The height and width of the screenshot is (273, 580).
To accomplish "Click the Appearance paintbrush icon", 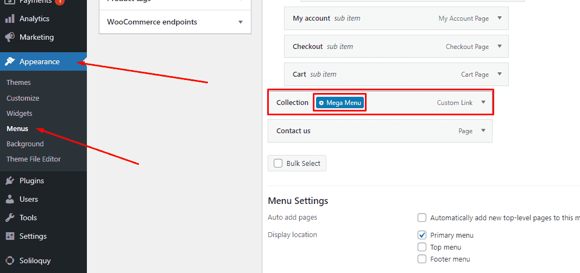I will coord(10,62).
